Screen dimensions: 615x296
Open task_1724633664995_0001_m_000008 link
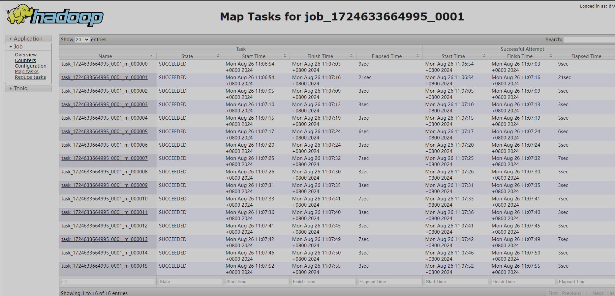[105, 172]
